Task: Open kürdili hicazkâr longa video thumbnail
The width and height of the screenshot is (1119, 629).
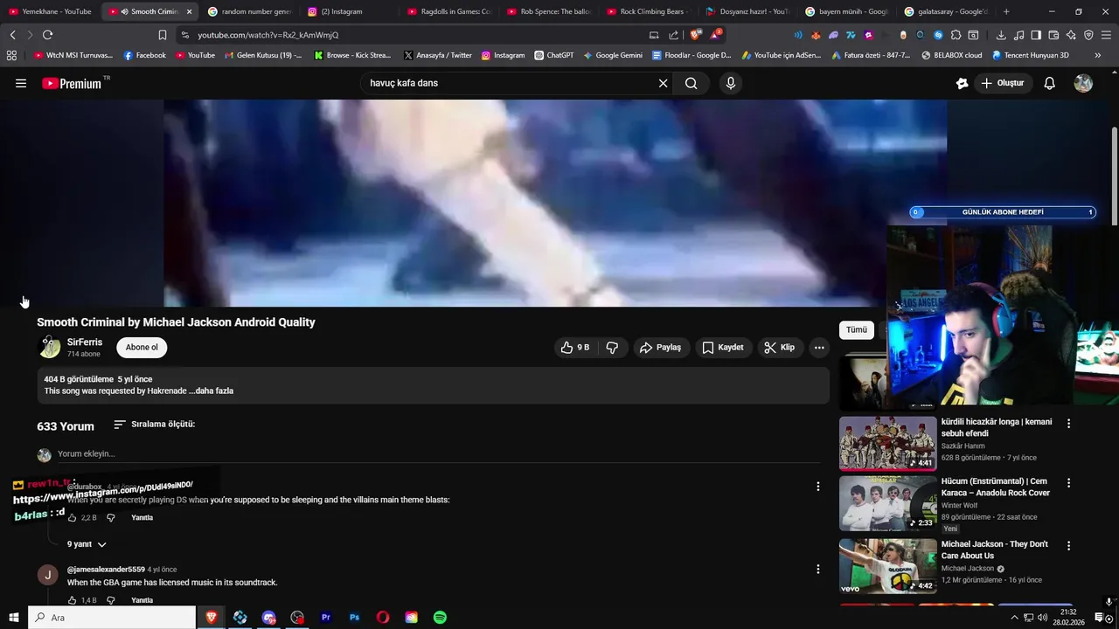Action: pyautogui.click(x=887, y=443)
